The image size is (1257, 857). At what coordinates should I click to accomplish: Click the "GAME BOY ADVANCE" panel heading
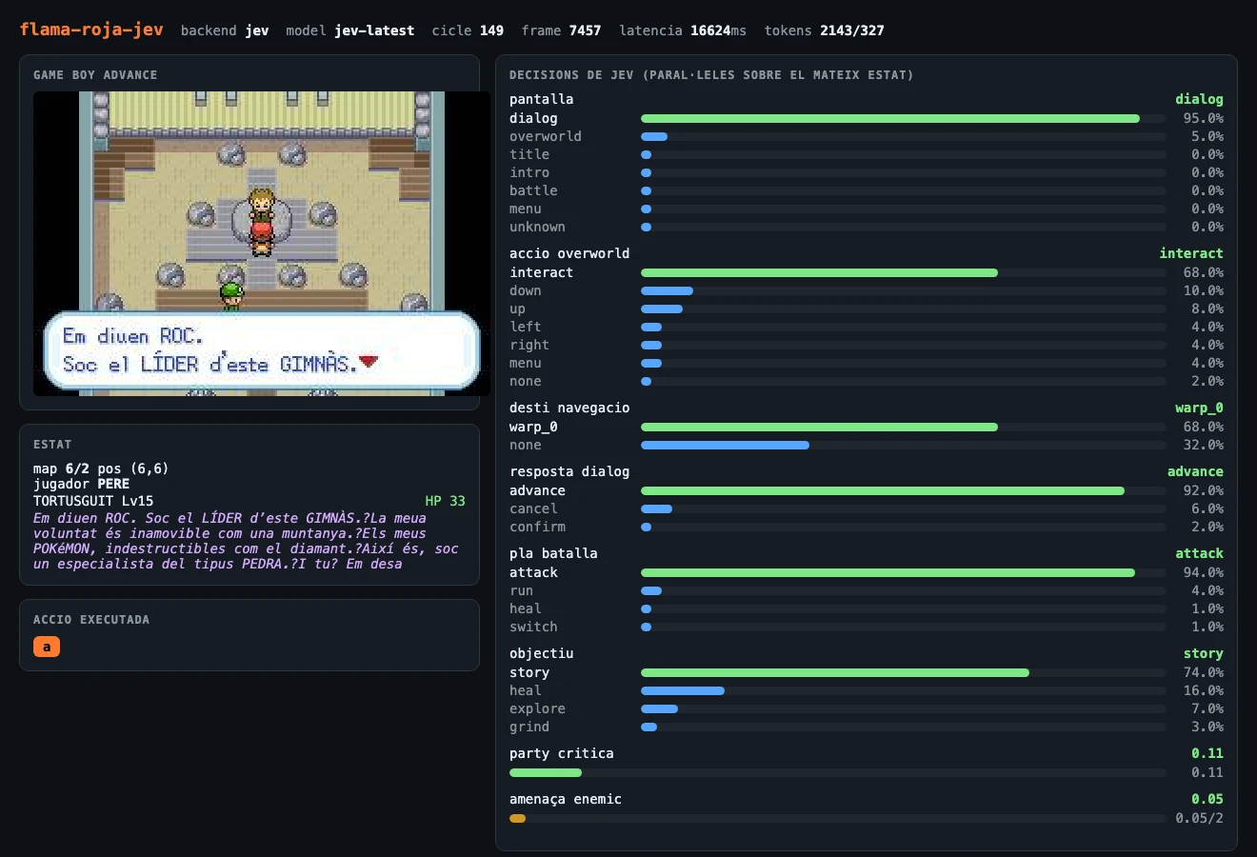(x=95, y=75)
